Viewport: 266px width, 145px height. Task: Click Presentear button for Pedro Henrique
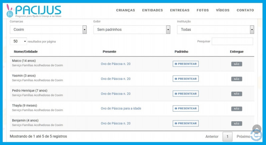tap(186, 93)
